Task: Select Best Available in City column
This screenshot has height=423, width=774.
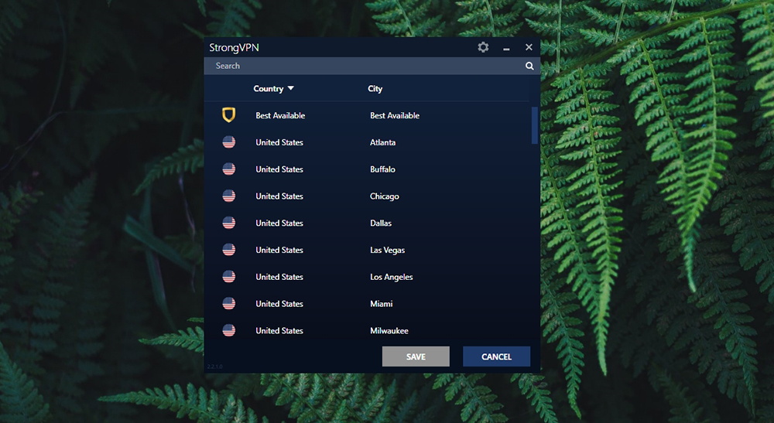Action: click(395, 115)
